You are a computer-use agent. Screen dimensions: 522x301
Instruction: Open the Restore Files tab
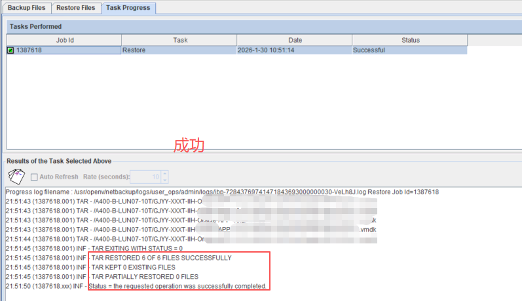tap(75, 8)
